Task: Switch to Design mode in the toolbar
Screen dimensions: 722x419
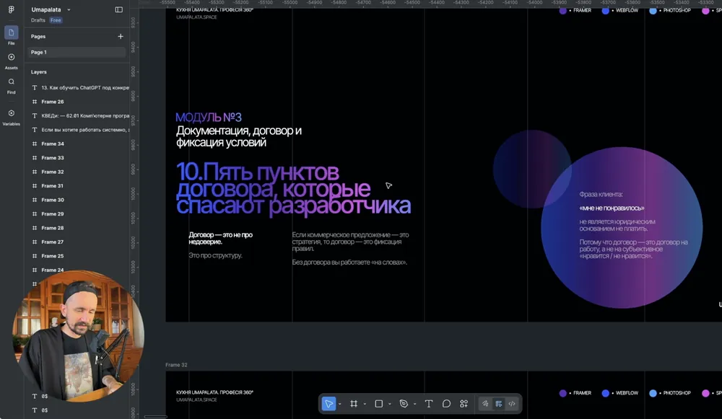Action: pos(499,404)
